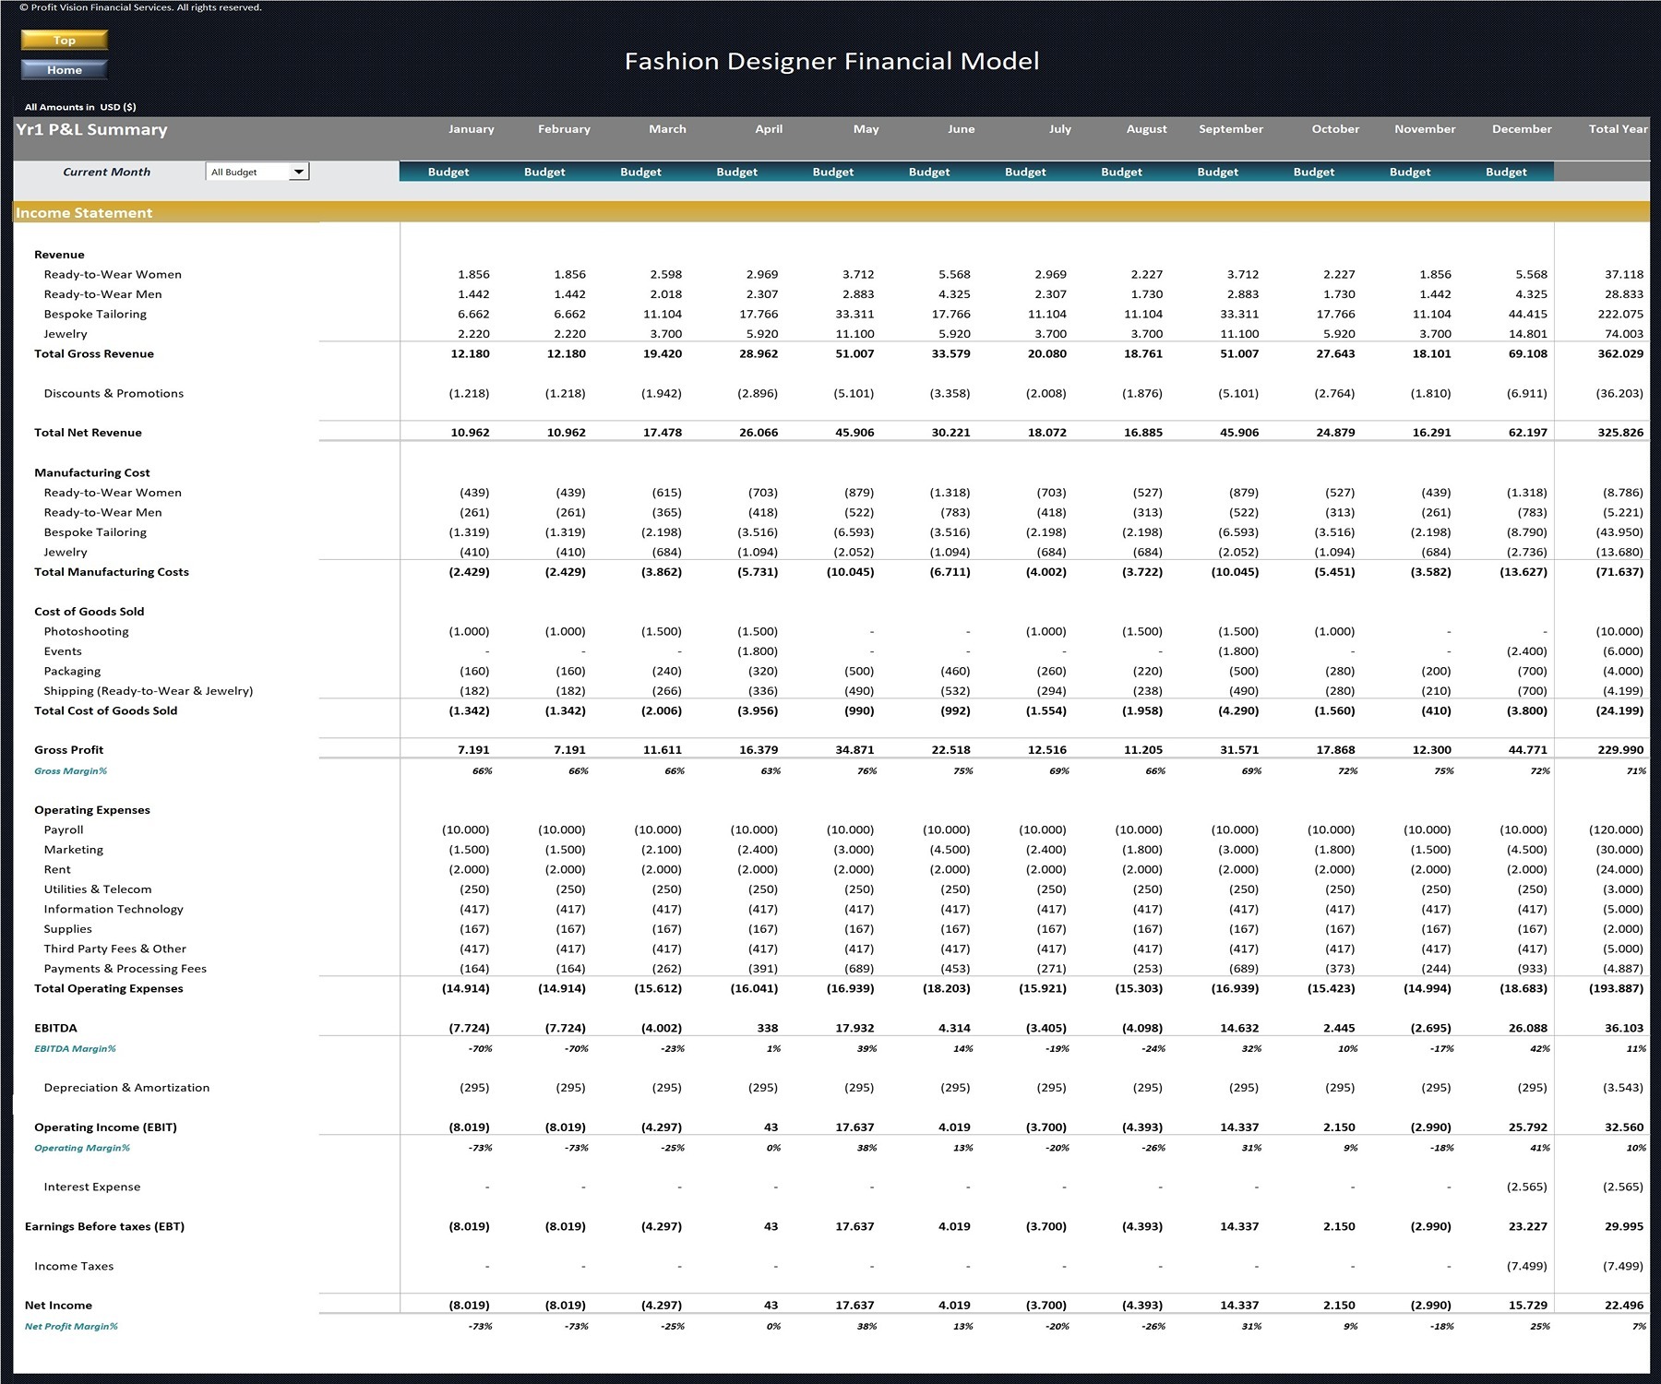Click the gold Top button
The width and height of the screenshot is (1661, 1384).
tap(64, 40)
